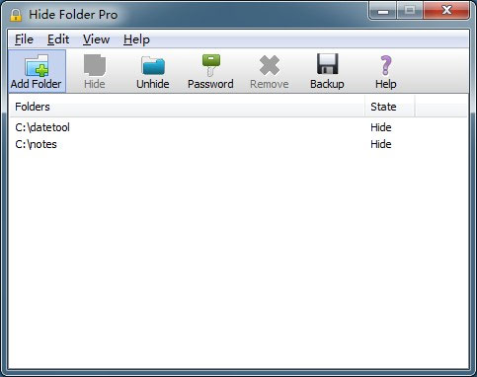Select the C:\datetool folder entry

coord(42,127)
